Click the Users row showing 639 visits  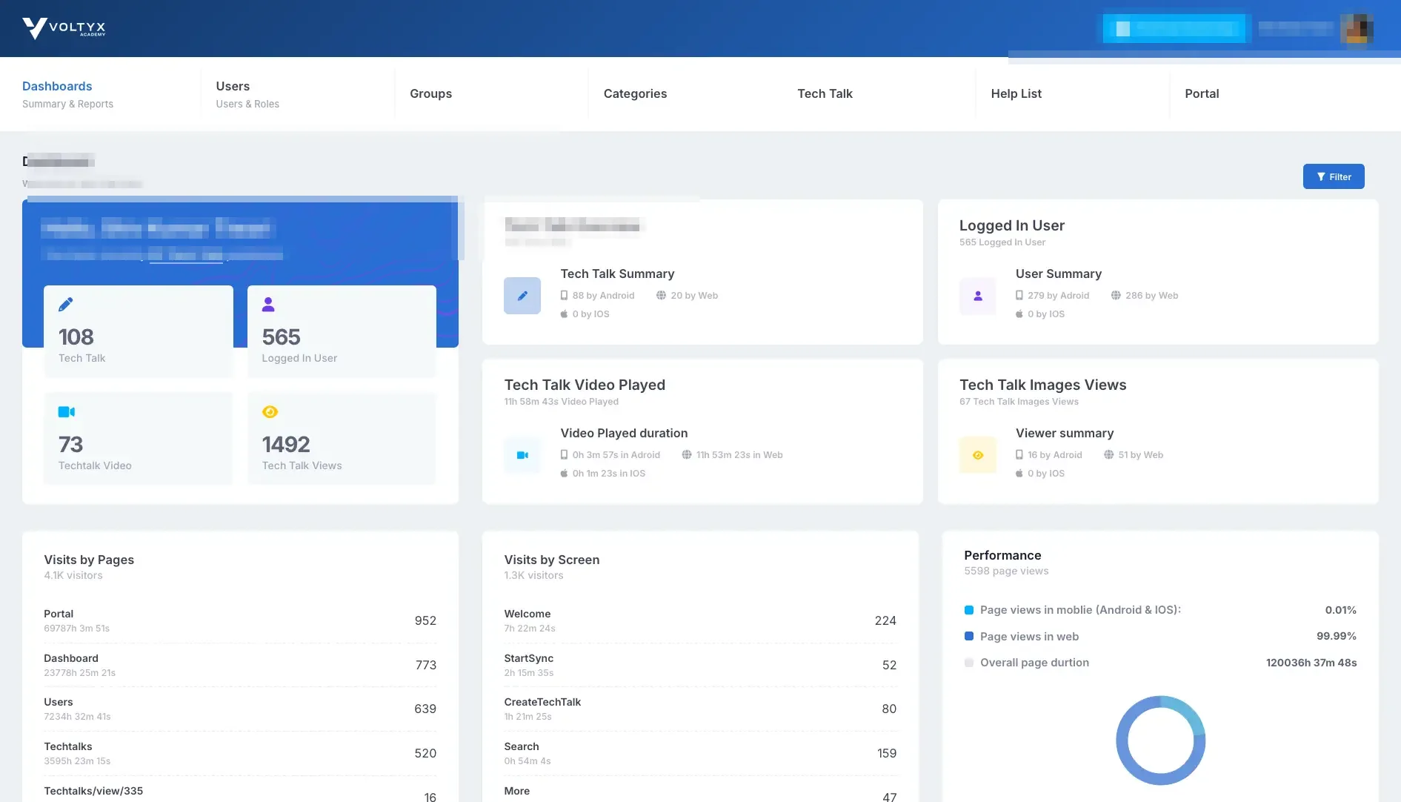click(240, 709)
